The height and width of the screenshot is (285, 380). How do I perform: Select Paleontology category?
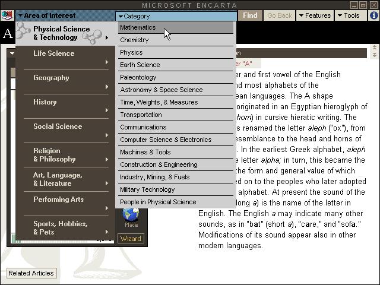coord(176,77)
